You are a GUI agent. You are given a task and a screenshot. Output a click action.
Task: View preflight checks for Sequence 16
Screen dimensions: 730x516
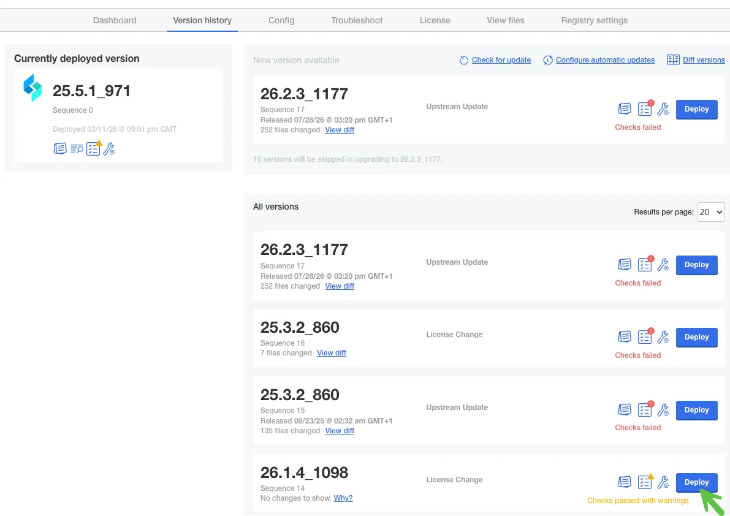coord(645,336)
